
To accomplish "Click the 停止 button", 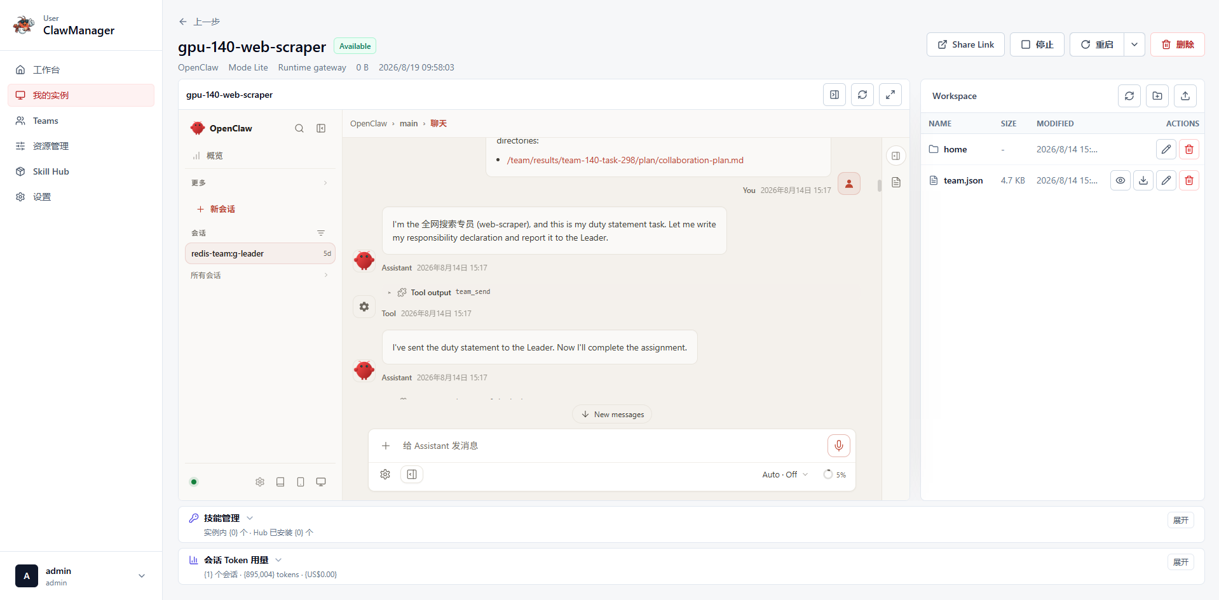I will (1037, 44).
